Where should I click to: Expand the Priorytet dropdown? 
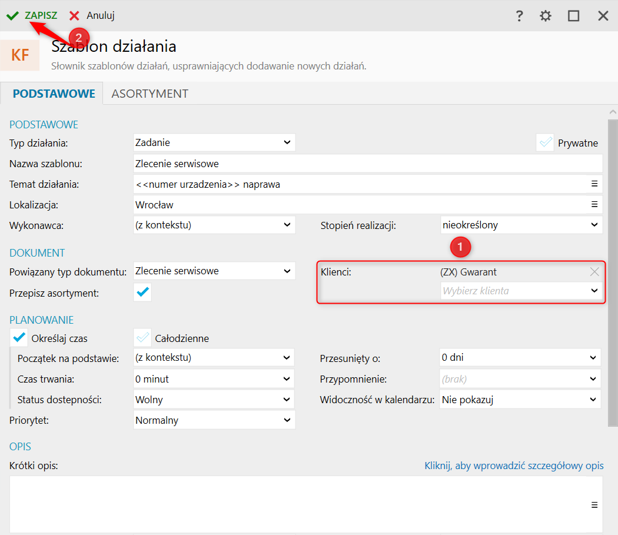tap(214, 420)
